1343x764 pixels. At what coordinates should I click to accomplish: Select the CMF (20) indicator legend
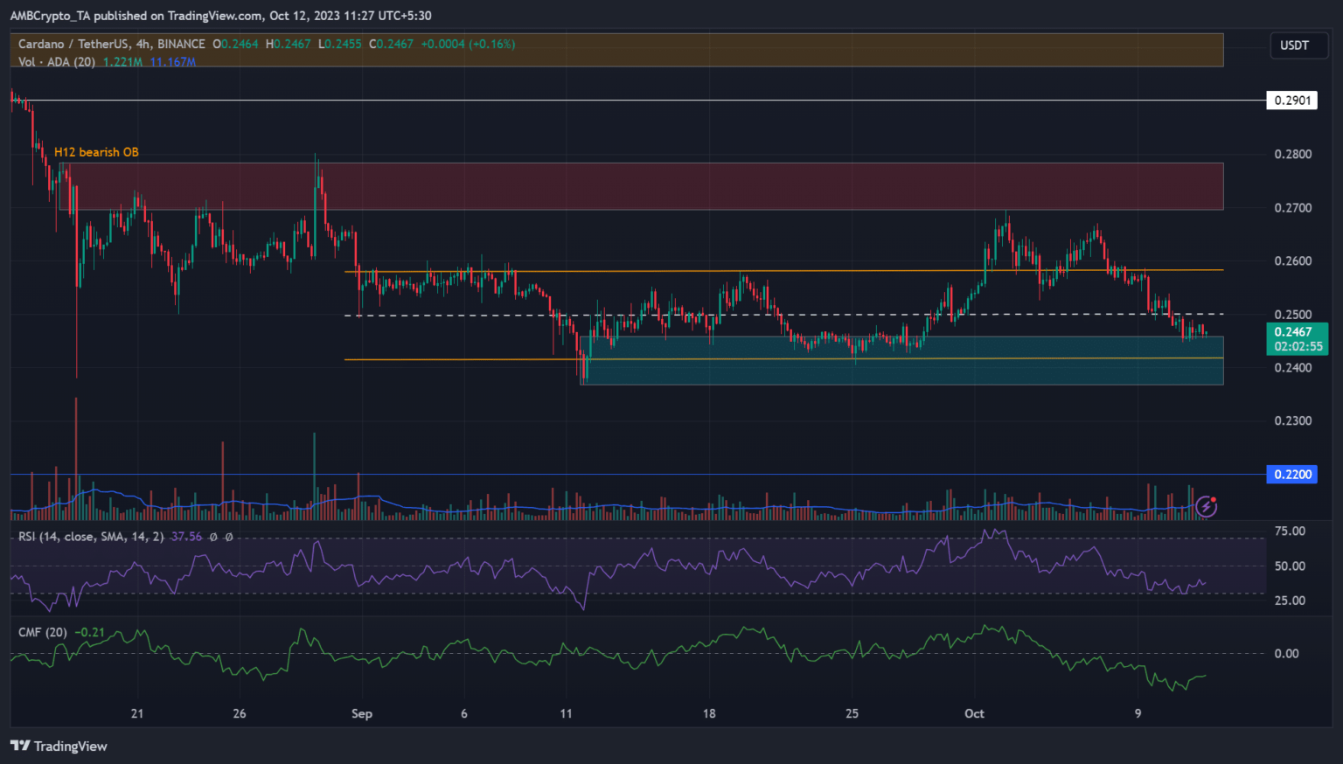tap(43, 632)
